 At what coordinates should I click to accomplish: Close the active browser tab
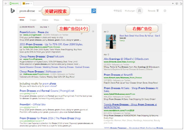tap(31, 3)
